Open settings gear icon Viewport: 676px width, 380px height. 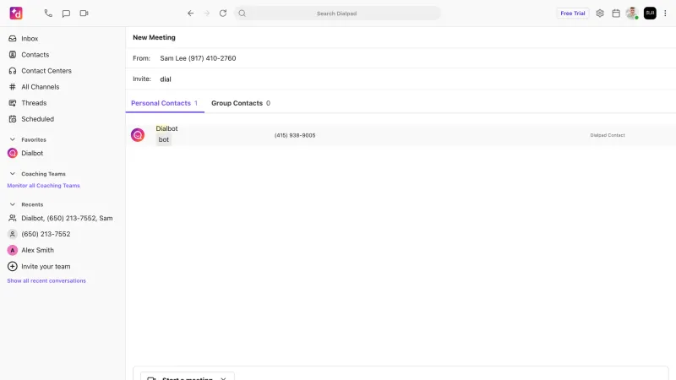tap(600, 14)
